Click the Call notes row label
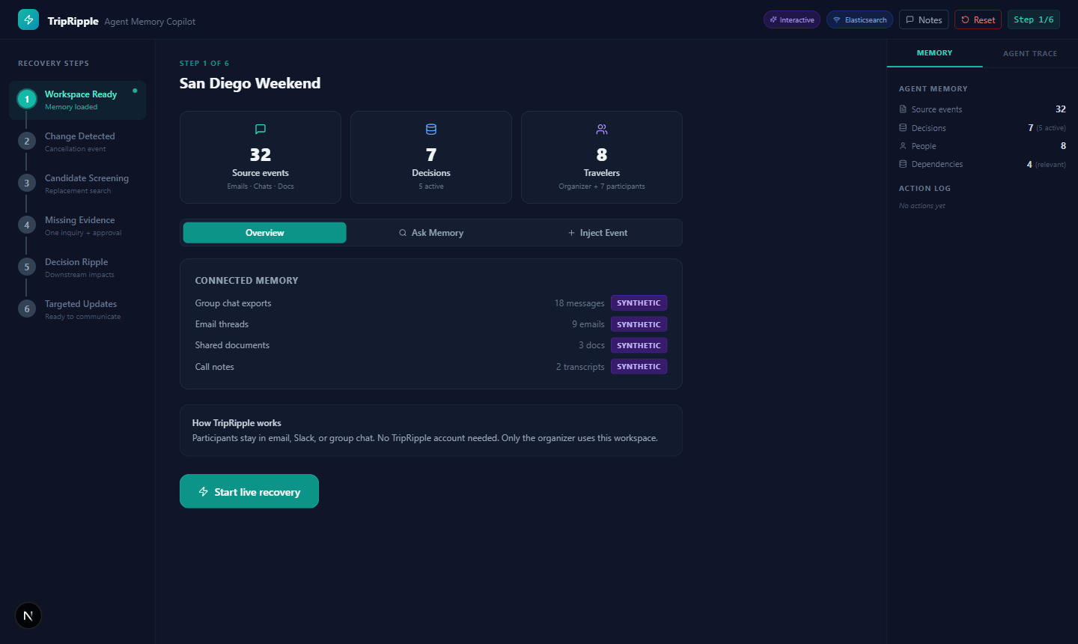Viewport: 1078px width, 644px height. coord(214,367)
